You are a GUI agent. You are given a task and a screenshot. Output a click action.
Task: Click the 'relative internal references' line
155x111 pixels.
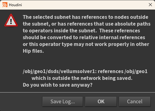(x=84, y=37)
